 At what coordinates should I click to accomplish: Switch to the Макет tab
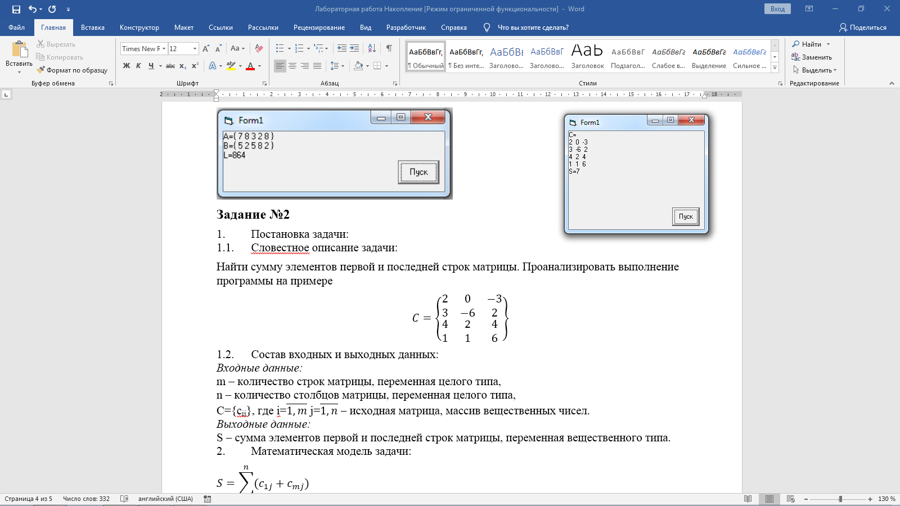tap(184, 28)
